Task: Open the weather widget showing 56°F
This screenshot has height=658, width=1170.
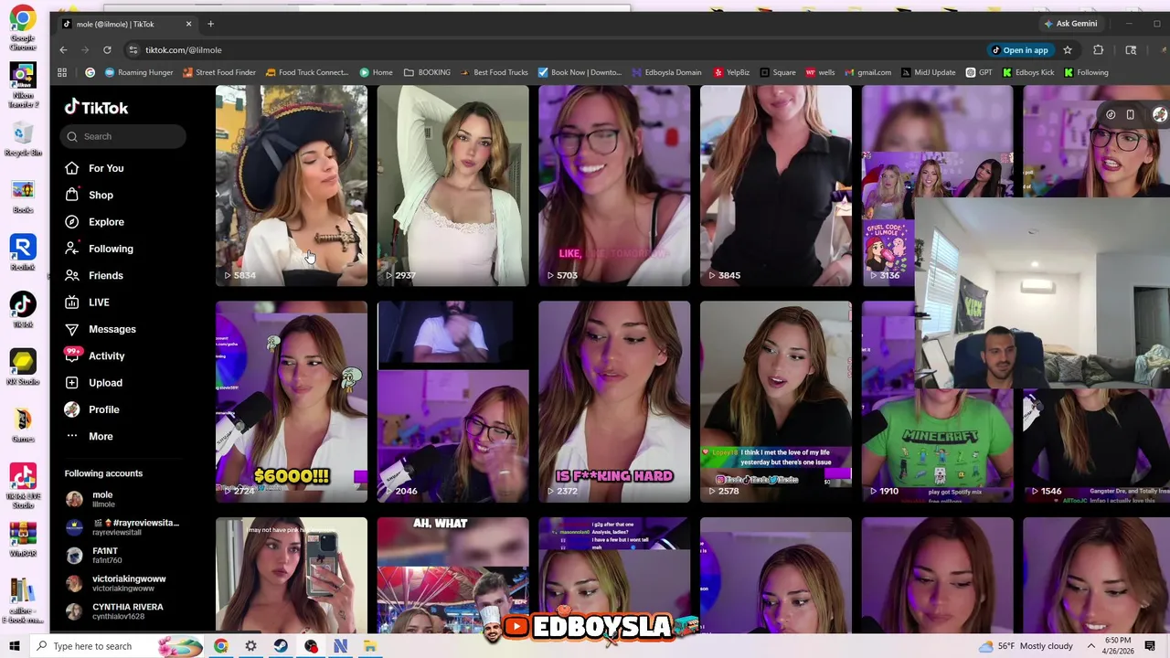Action: [1026, 646]
